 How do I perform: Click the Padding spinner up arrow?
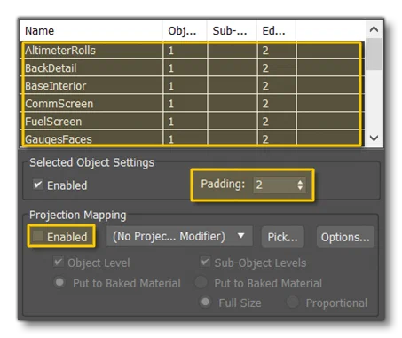300,182
